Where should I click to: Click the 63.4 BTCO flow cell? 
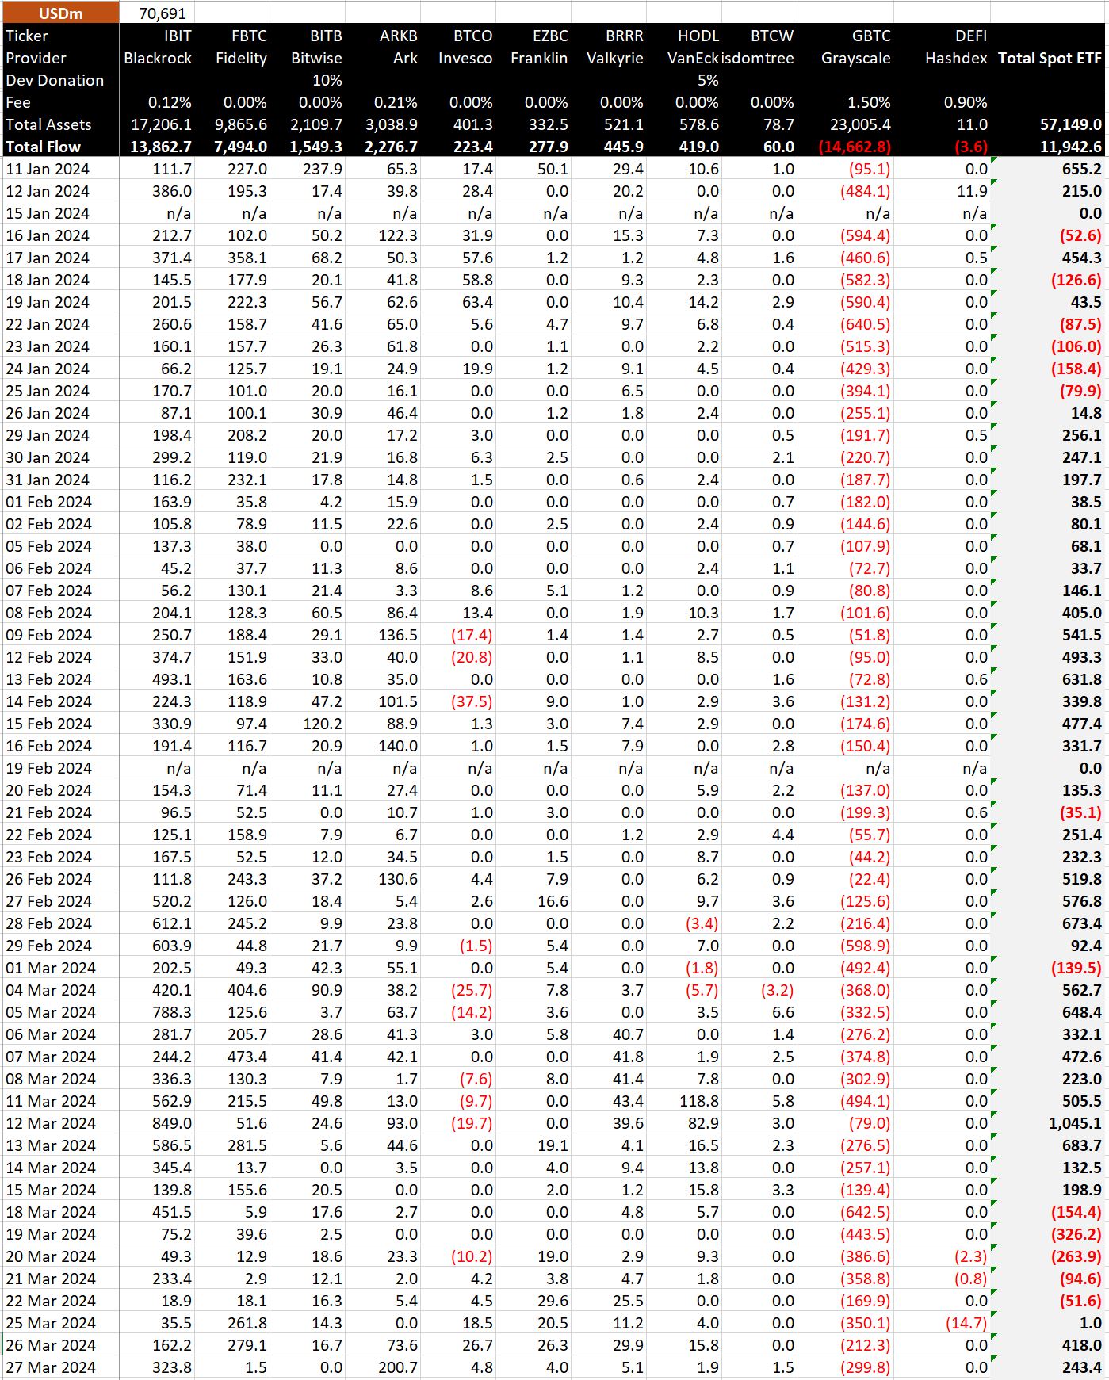[x=477, y=302]
